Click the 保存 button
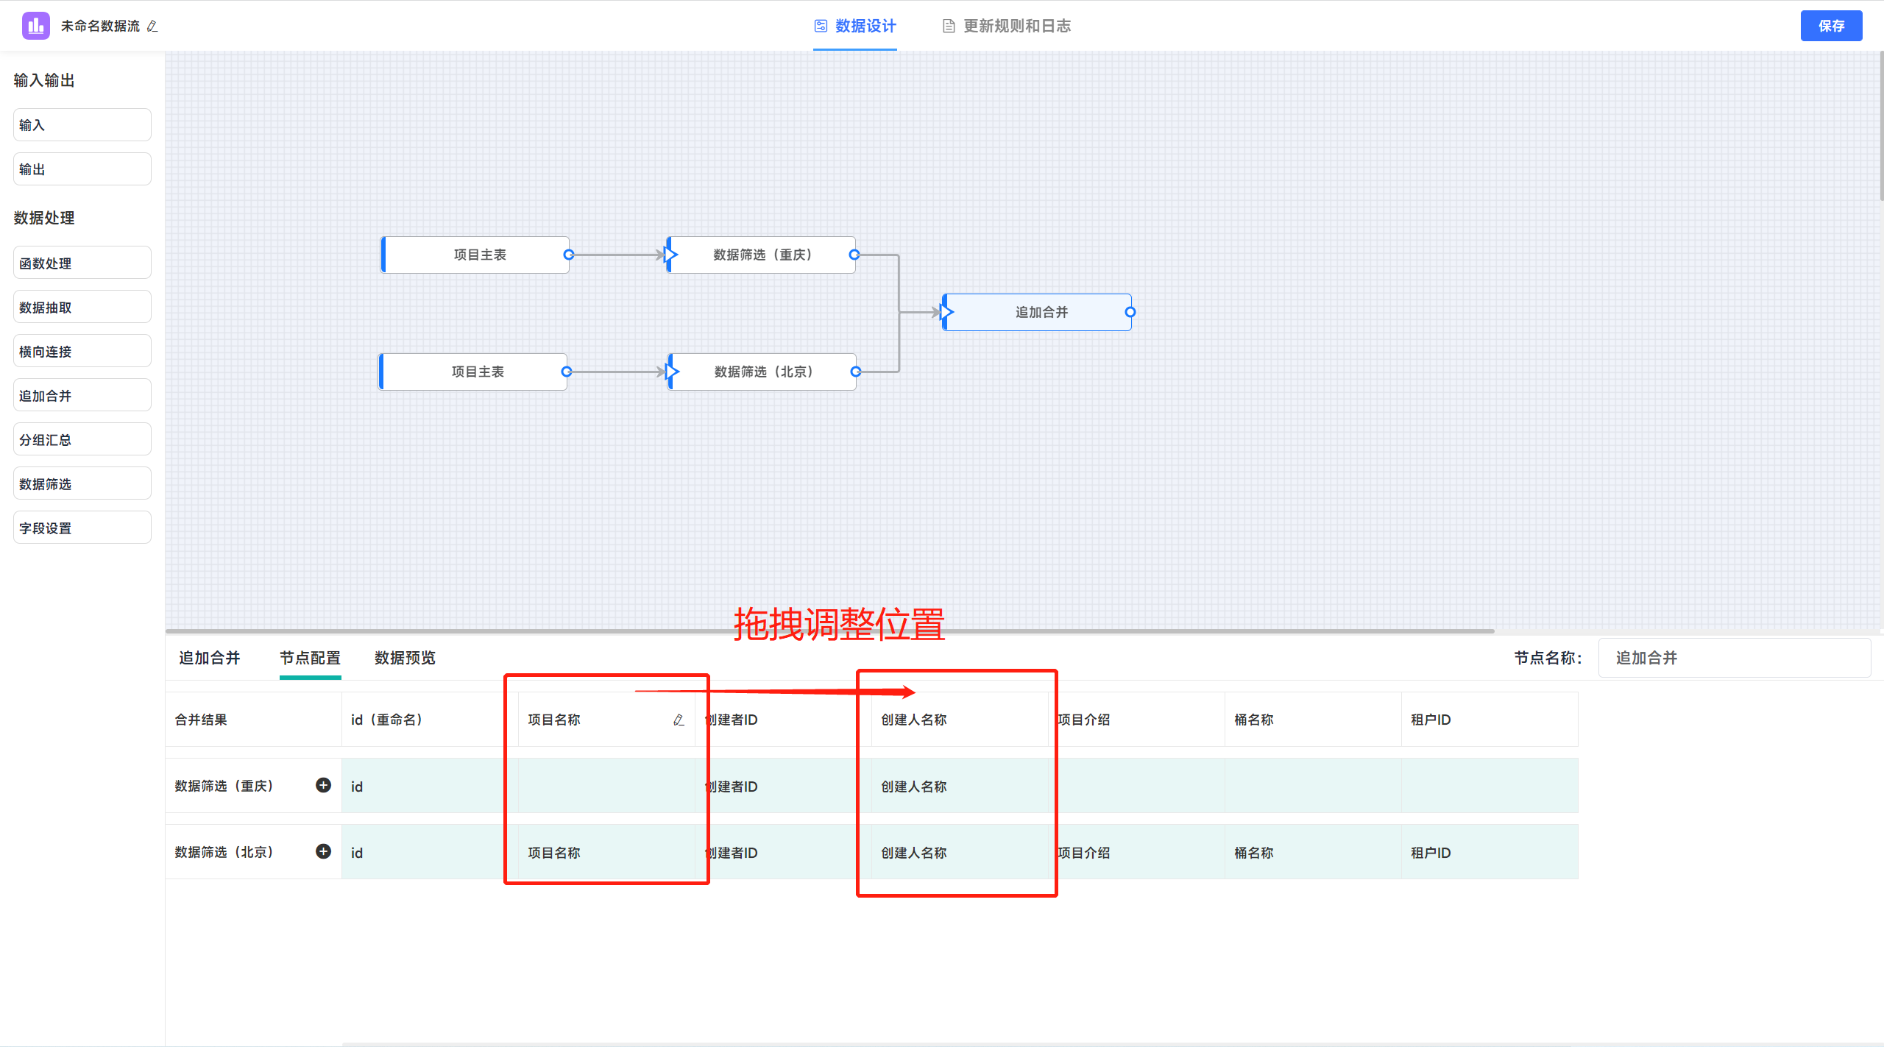The height and width of the screenshot is (1047, 1884). click(1831, 26)
